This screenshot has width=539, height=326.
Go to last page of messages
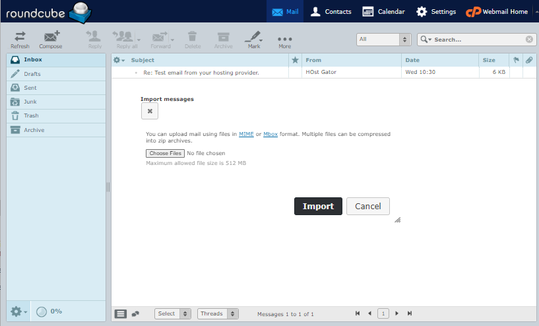click(410, 313)
